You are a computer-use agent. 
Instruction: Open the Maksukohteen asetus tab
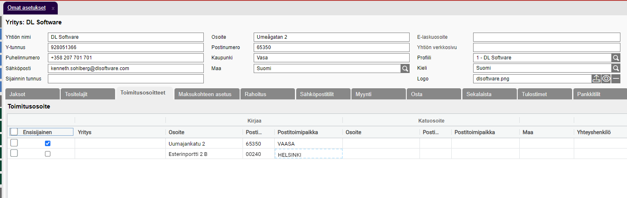[x=206, y=94]
